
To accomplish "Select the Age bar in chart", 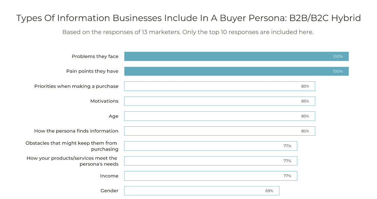I will click(x=220, y=116).
